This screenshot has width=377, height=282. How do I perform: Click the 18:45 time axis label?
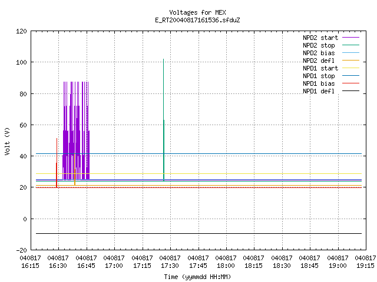tap(309, 266)
